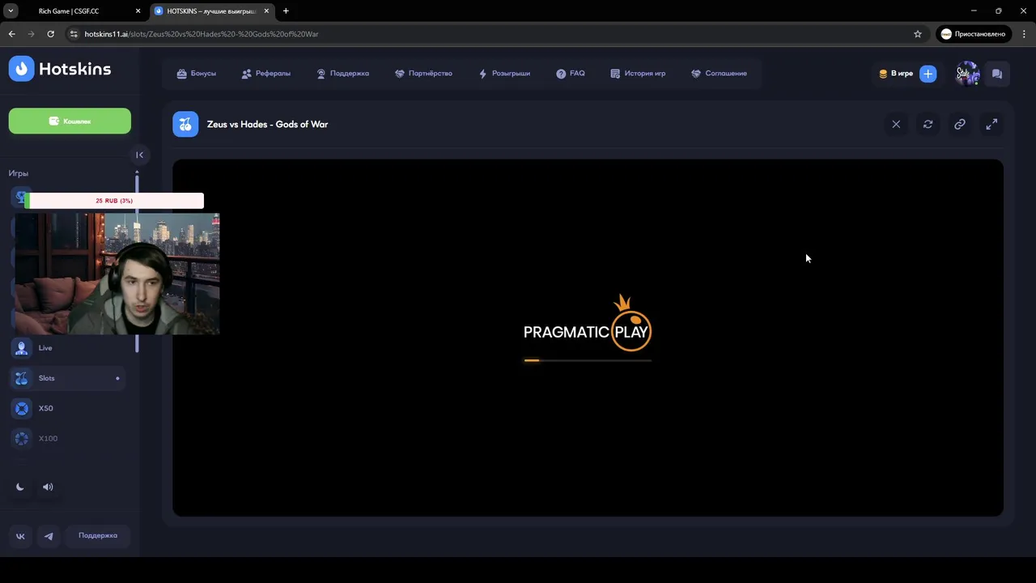
Task: Open the user avatar profile
Action: (x=966, y=74)
